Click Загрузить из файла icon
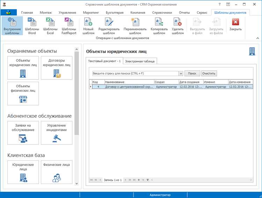The width and height of the screenshot is (262, 198). [x=216, y=22]
